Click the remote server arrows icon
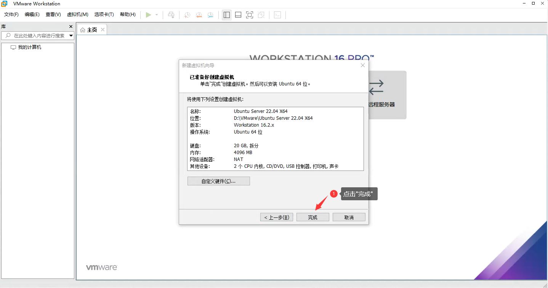Image resolution: width=548 pixels, height=288 pixels. [x=376, y=87]
